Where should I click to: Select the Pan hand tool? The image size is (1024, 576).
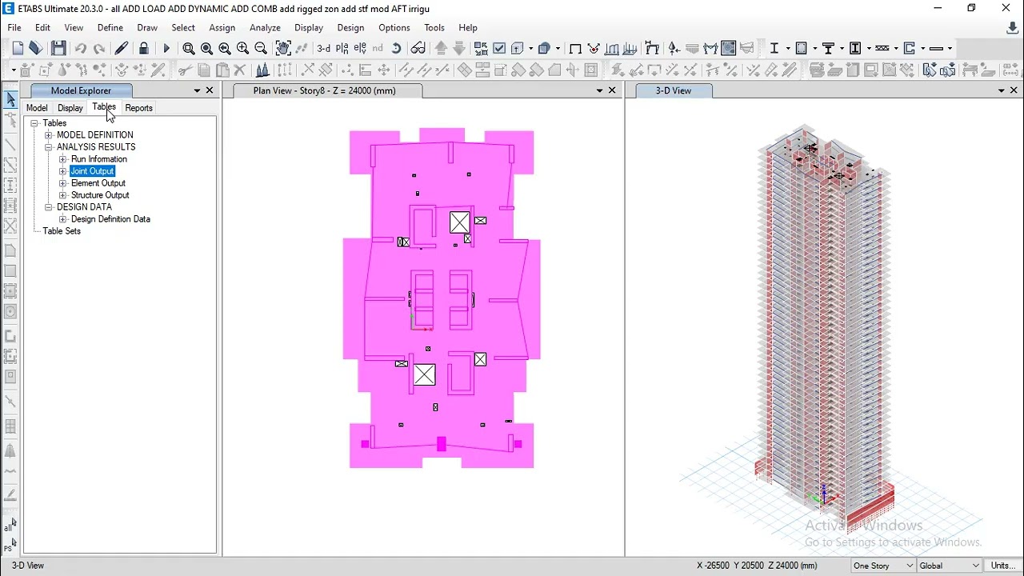point(283,49)
